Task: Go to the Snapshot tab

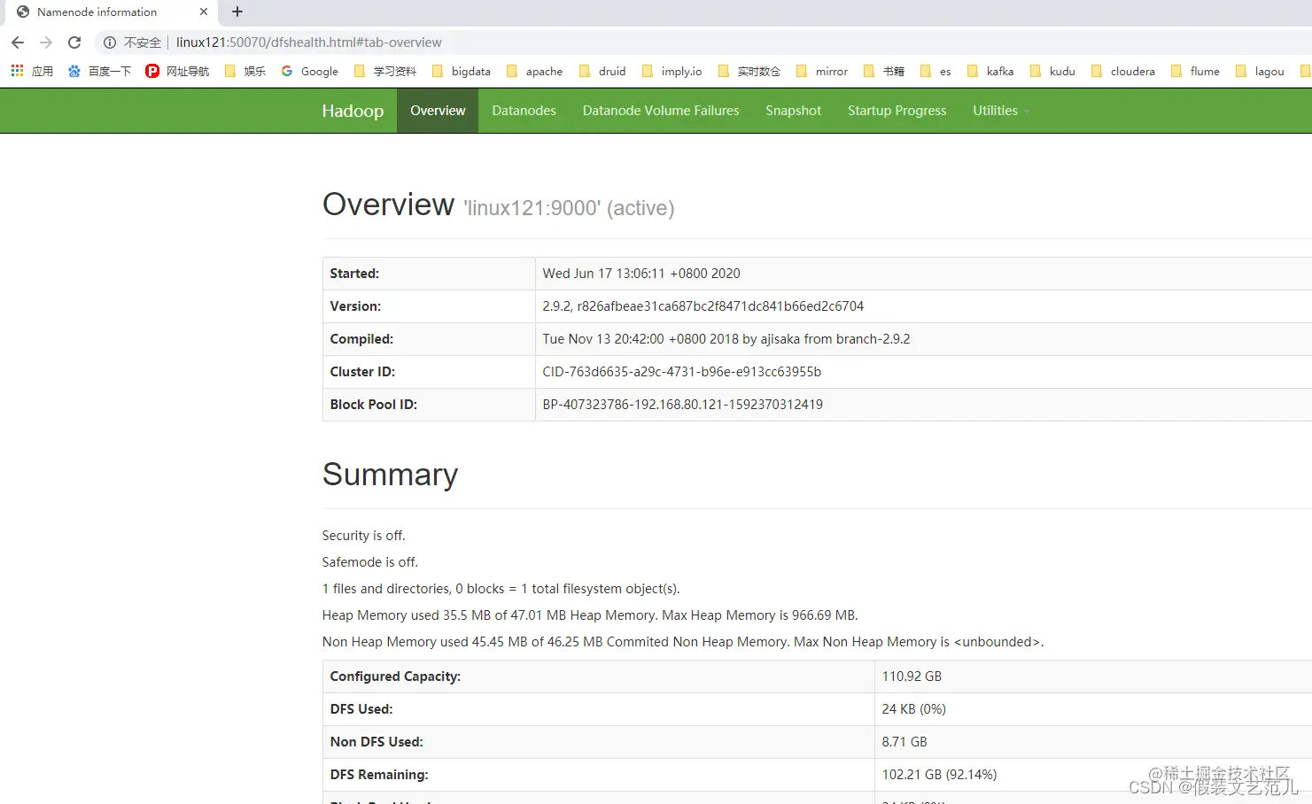Action: click(x=794, y=111)
